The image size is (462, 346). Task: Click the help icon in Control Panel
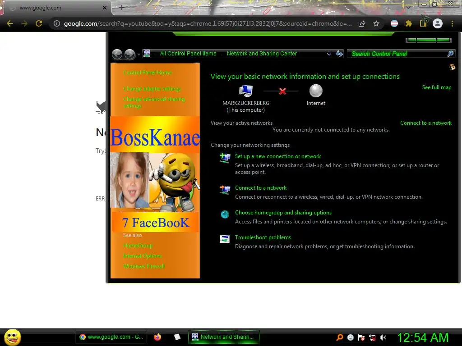[x=452, y=68]
